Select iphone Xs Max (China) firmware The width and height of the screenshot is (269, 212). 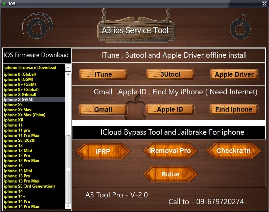[x=34, y=115]
